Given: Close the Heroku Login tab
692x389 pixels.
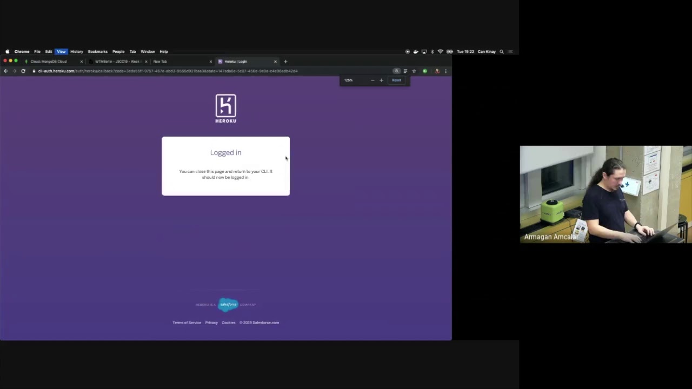Looking at the screenshot, I should coord(275,62).
